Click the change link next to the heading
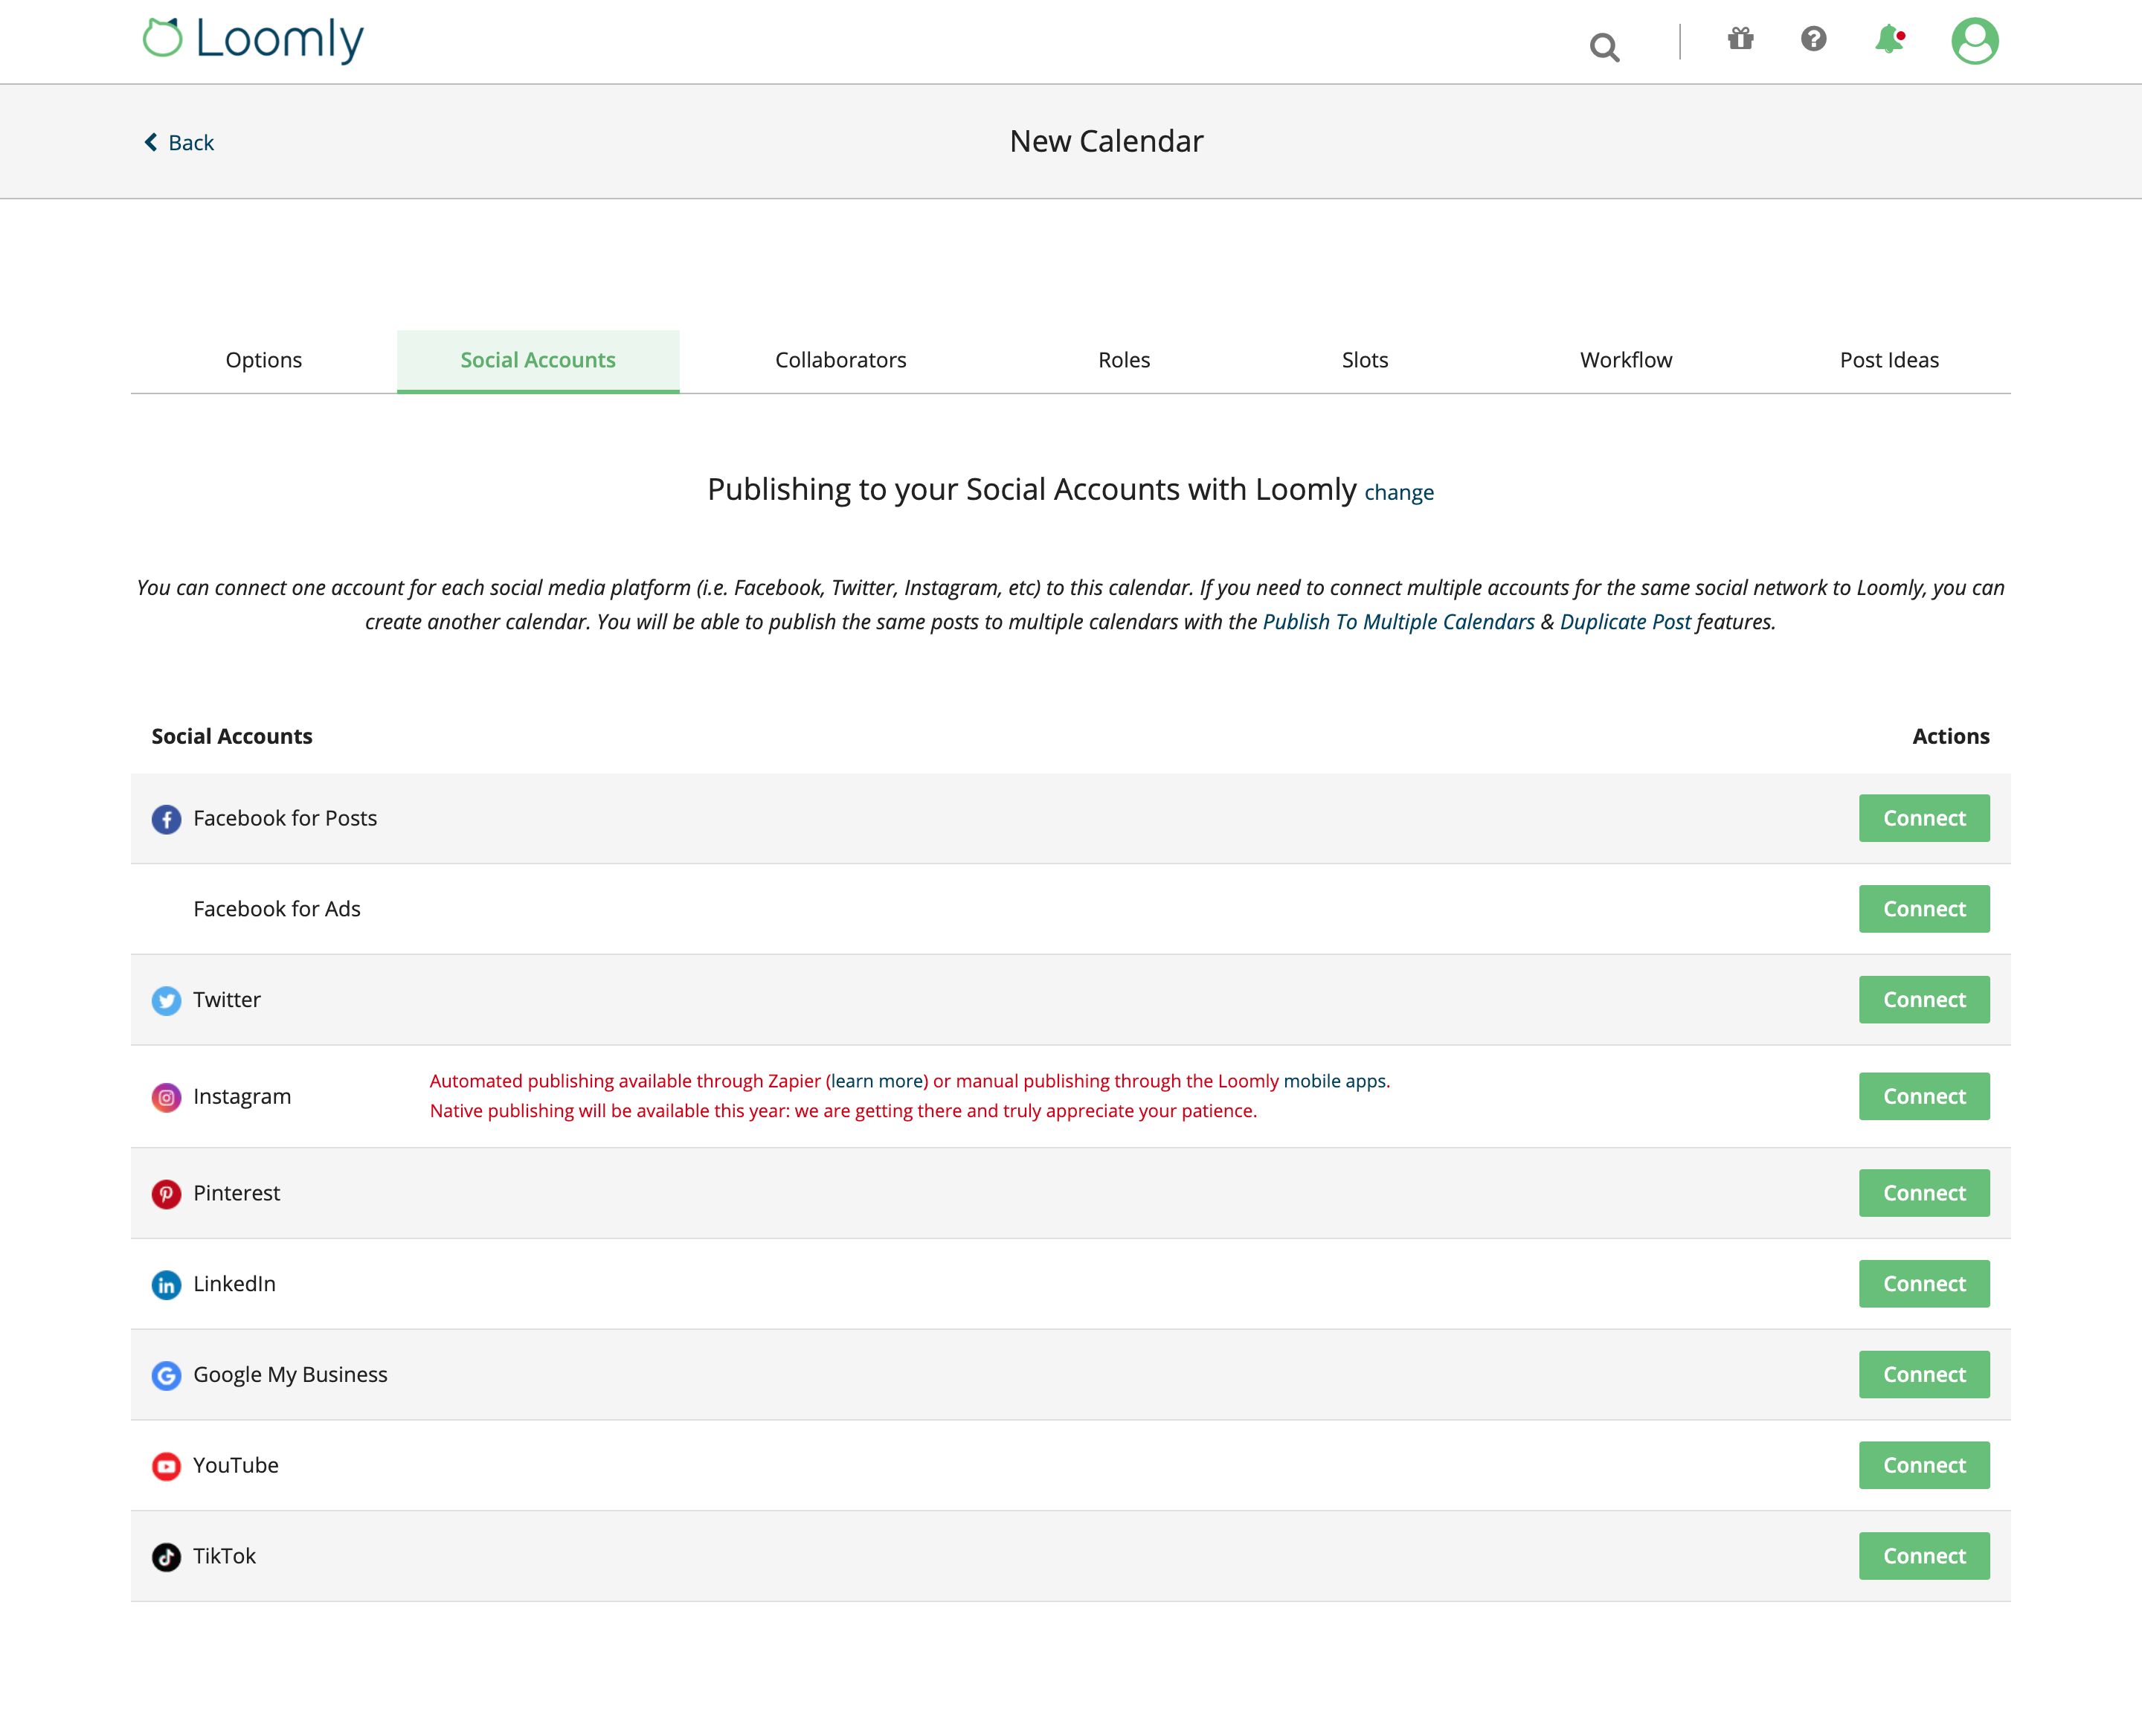The image size is (2142, 1736). click(x=1399, y=492)
